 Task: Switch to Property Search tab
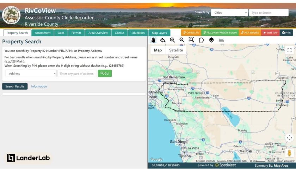pyautogui.click(x=17, y=33)
